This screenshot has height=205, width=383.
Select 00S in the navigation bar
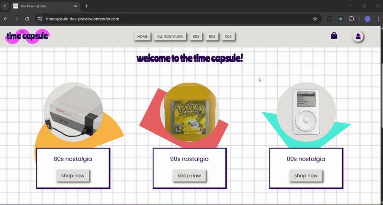[228, 37]
